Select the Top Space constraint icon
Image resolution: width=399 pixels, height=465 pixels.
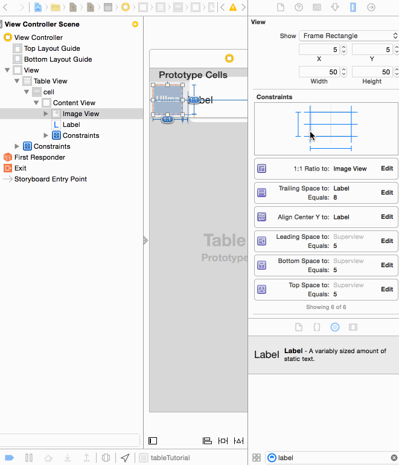[x=261, y=290]
